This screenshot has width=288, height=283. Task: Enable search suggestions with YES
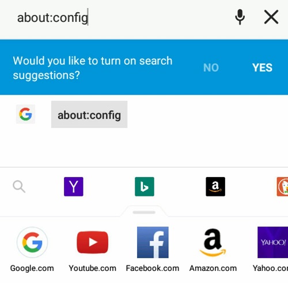(262, 67)
